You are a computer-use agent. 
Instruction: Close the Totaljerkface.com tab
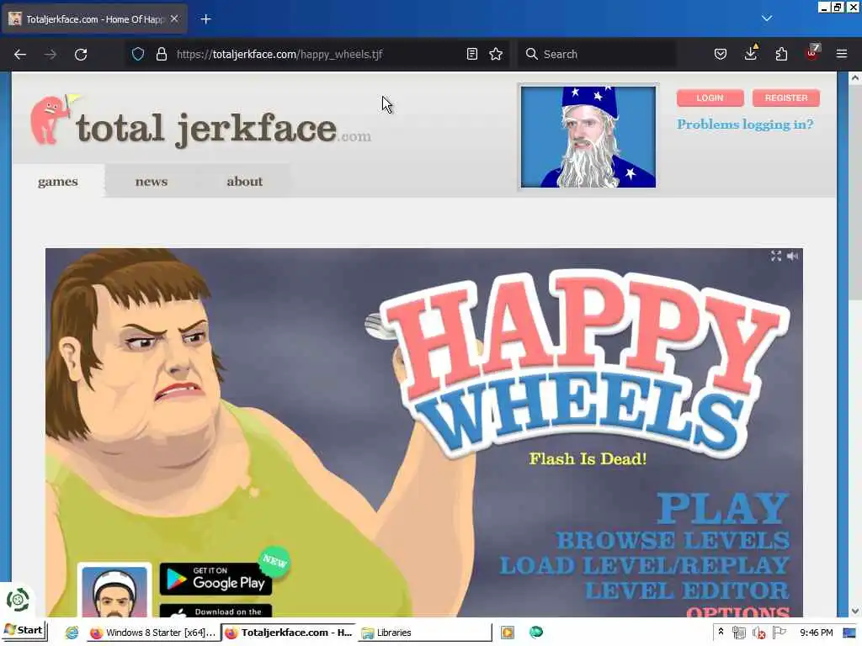coord(174,19)
